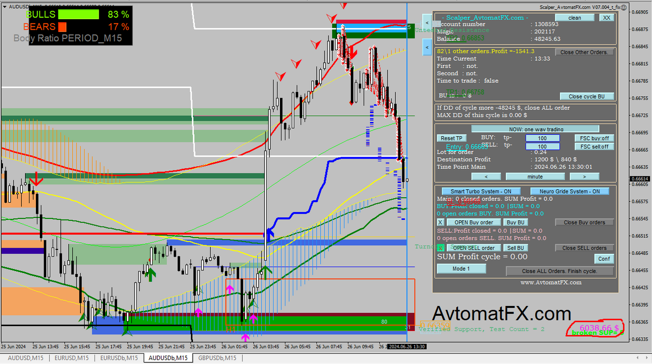
Task: Click the '83 %' bulls value
Action: point(118,14)
